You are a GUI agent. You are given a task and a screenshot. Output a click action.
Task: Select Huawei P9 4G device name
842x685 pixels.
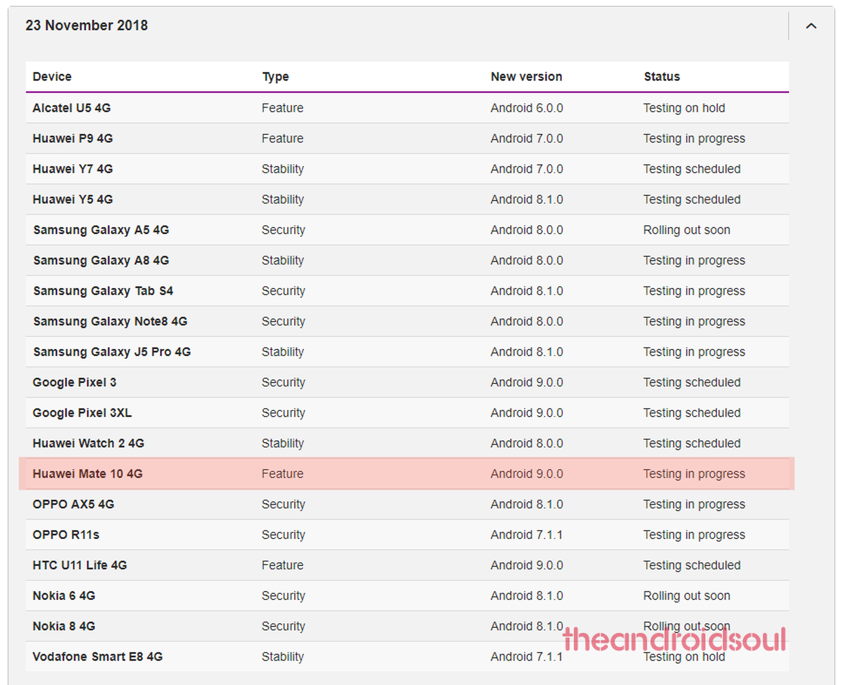click(x=73, y=138)
